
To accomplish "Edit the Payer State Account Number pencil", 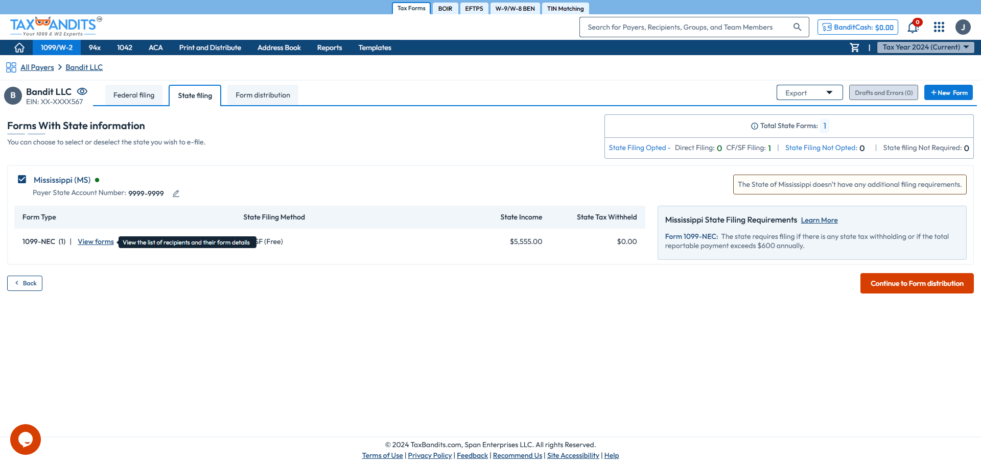I will click(x=176, y=193).
